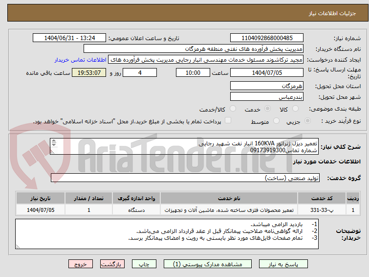Click the توضیحات خریدار text area
Screen dimensions: 369x277
(x=167, y=234)
